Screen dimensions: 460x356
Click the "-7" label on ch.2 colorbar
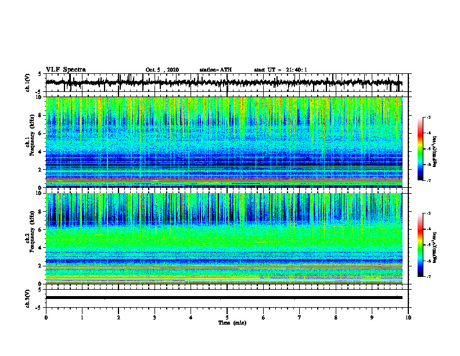(x=428, y=276)
